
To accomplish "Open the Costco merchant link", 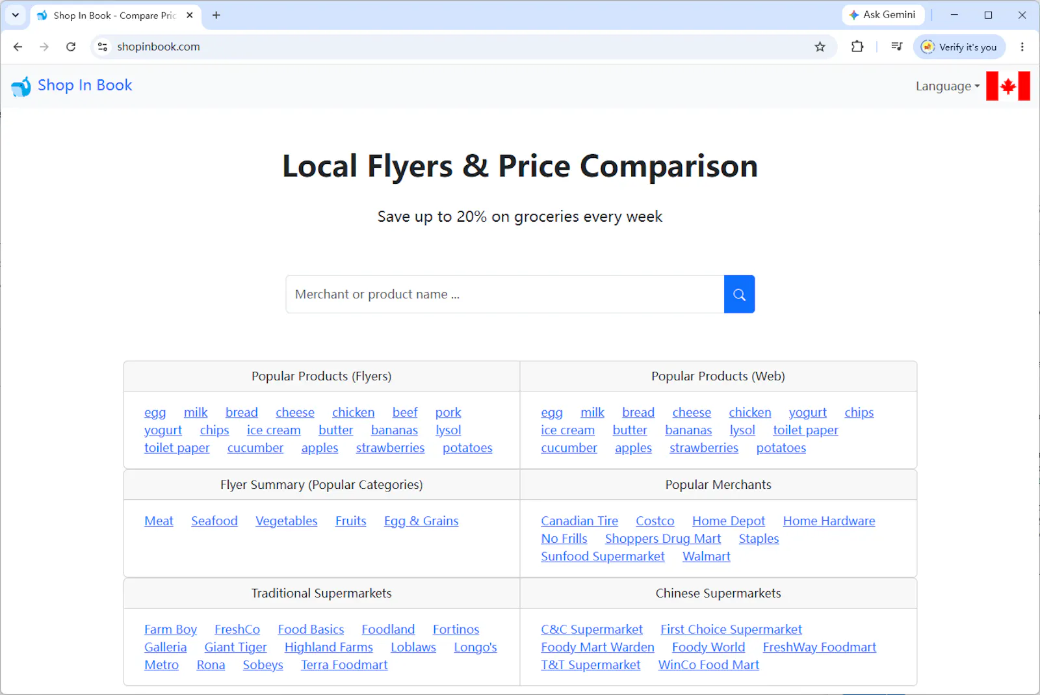I will pyautogui.click(x=655, y=521).
